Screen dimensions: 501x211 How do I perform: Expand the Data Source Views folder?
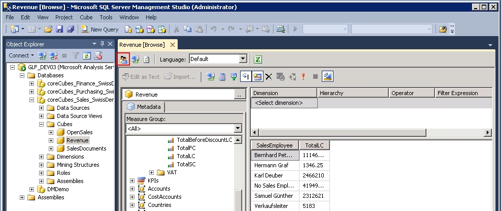click(x=41, y=116)
